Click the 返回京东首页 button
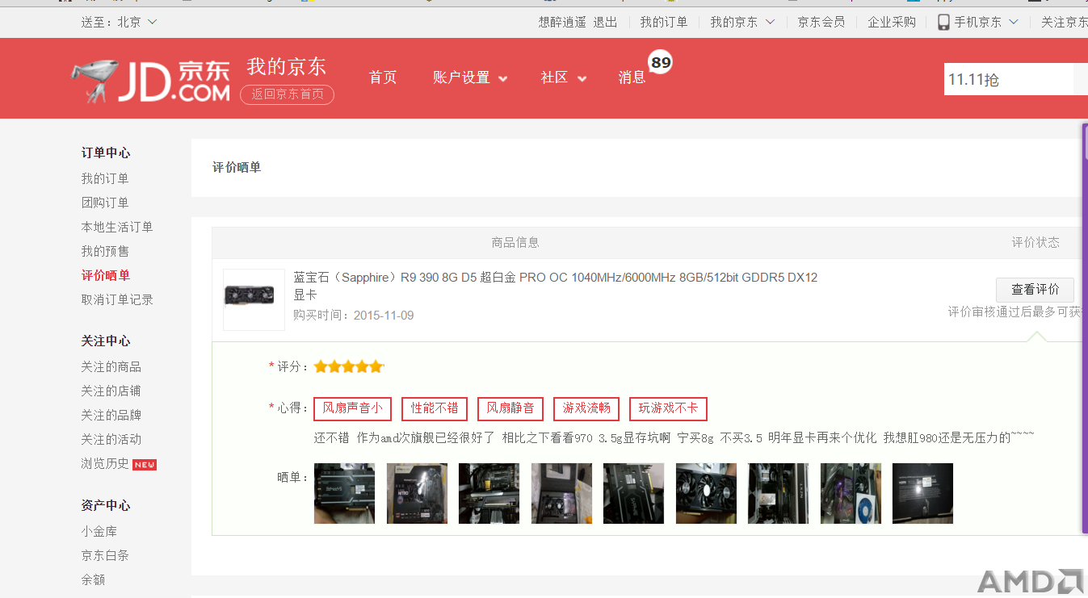The image size is (1088, 598). (x=287, y=94)
